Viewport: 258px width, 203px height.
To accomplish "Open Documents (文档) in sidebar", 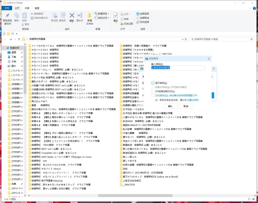I will point(14,62).
